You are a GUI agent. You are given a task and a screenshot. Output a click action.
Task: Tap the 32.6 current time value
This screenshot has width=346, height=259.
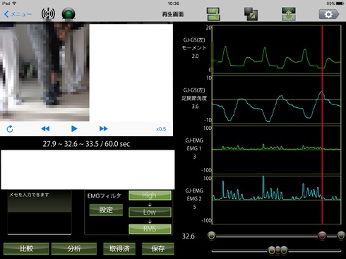coord(189,236)
